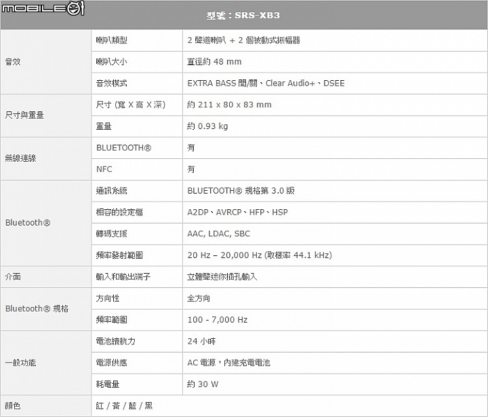Click the 'Bluetooth® 規格' category cell

46,309
